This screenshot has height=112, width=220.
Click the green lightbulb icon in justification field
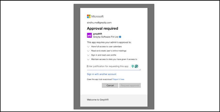pyautogui.click(x=133, y=66)
